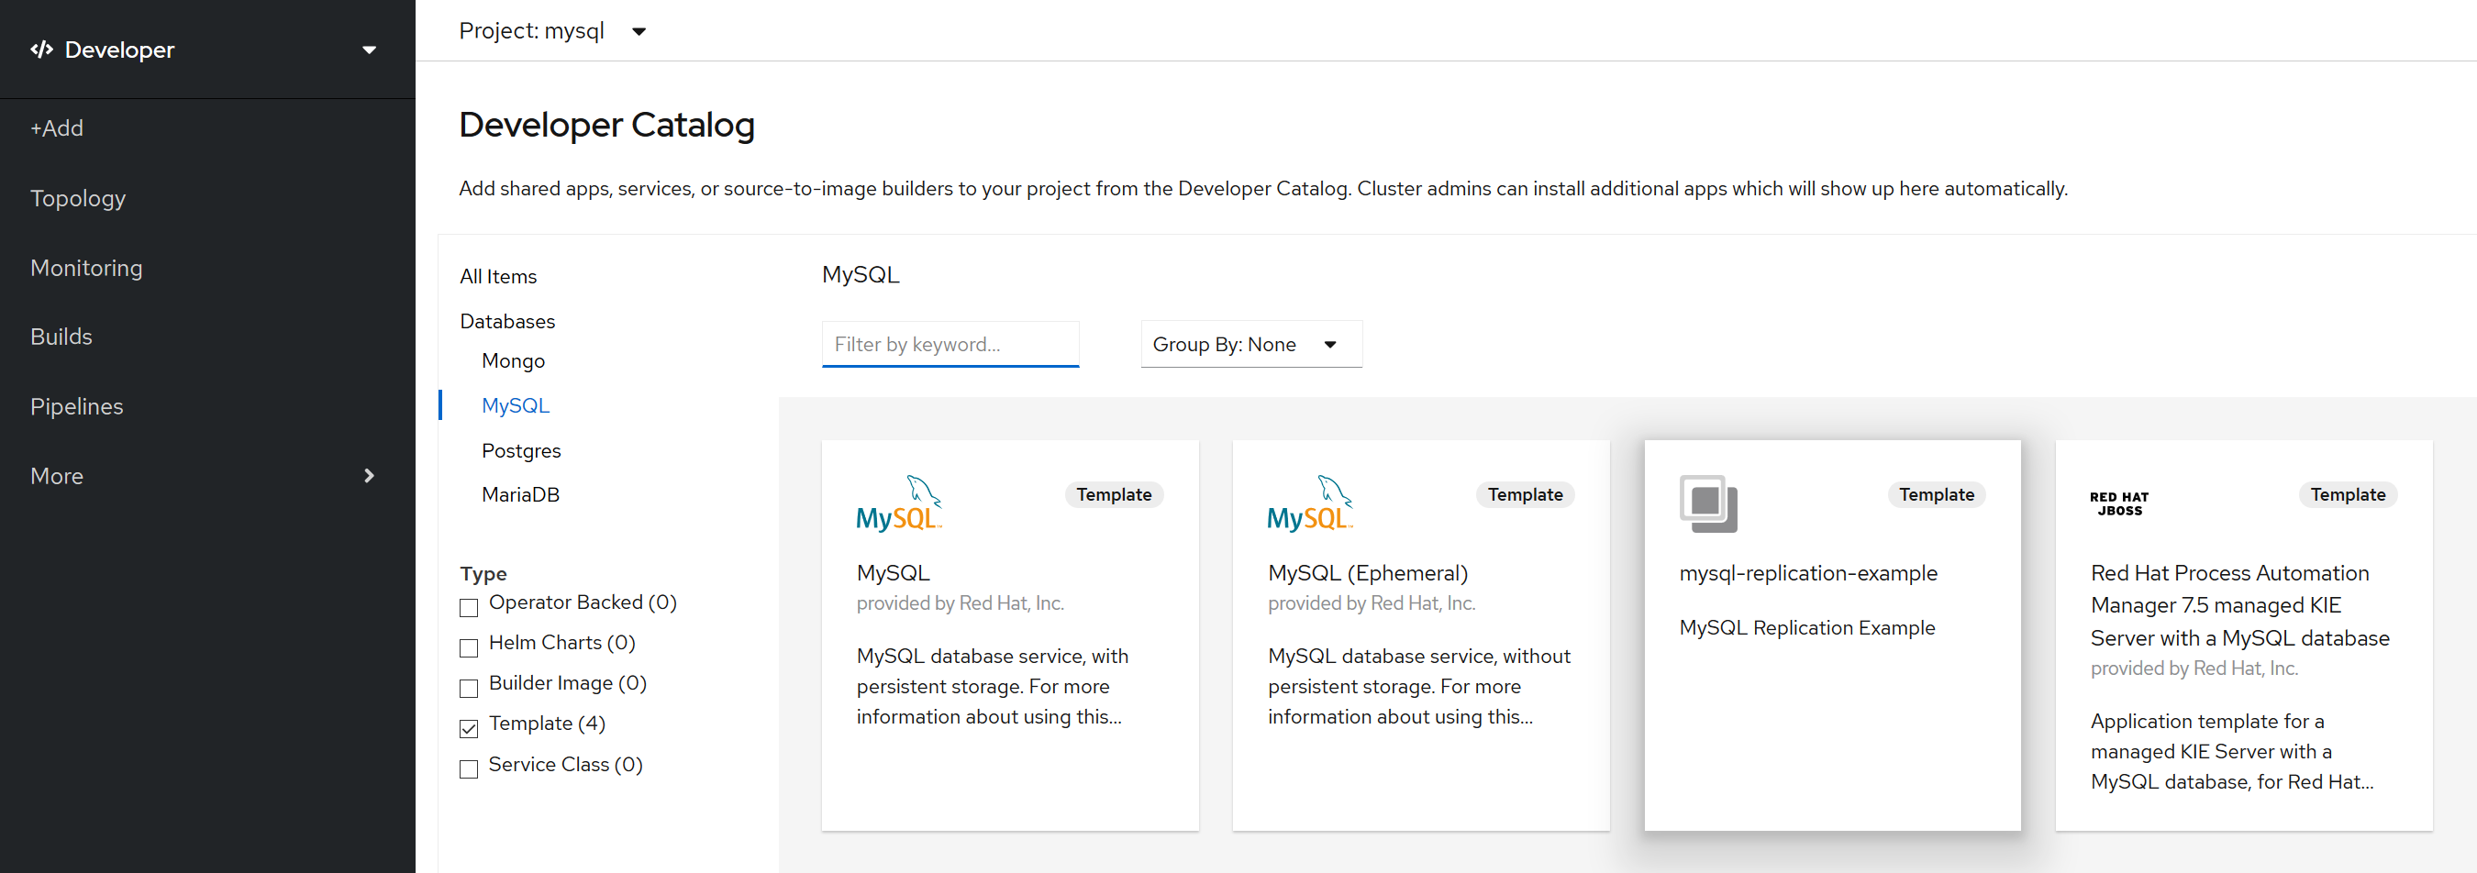Click the project selector caret icon

pos(639,32)
